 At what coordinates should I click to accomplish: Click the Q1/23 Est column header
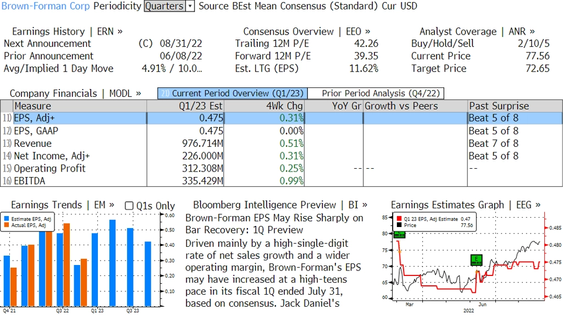pyautogui.click(x=185, y=106)
